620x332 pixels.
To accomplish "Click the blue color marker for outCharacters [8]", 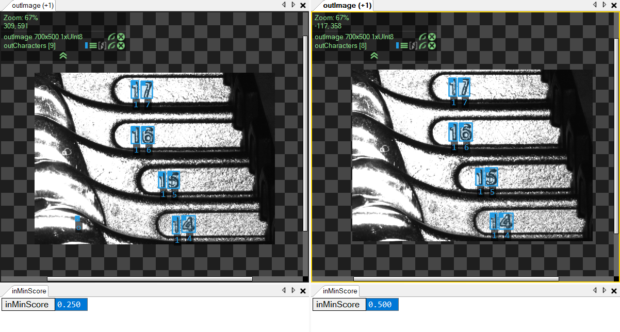I will (398, 45).
